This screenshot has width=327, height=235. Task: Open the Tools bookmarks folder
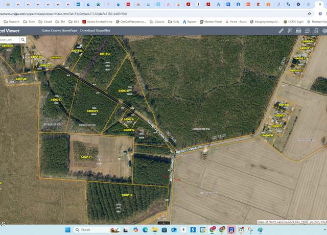(x=29, y=21)
